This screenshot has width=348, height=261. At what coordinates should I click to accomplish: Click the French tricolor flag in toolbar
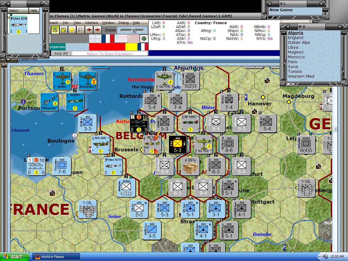pyautogui.click(x=108, y=39)
